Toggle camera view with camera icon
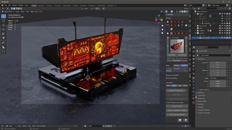 click(162, 33)
